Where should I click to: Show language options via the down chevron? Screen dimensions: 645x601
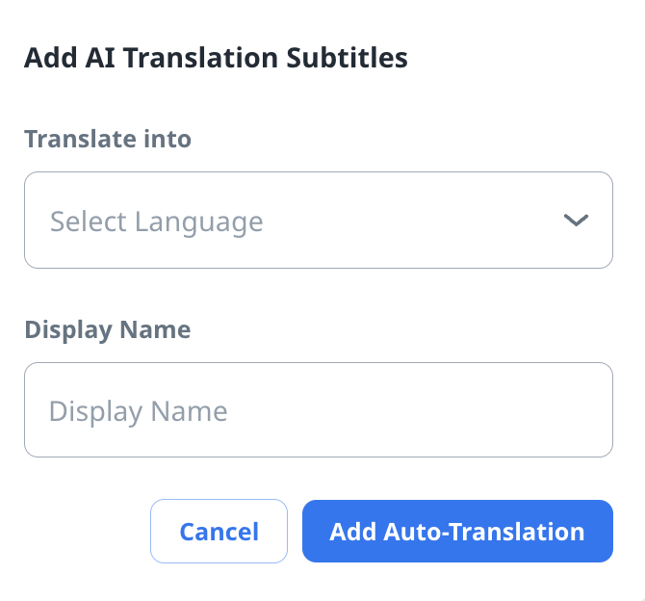click(576, 221)
